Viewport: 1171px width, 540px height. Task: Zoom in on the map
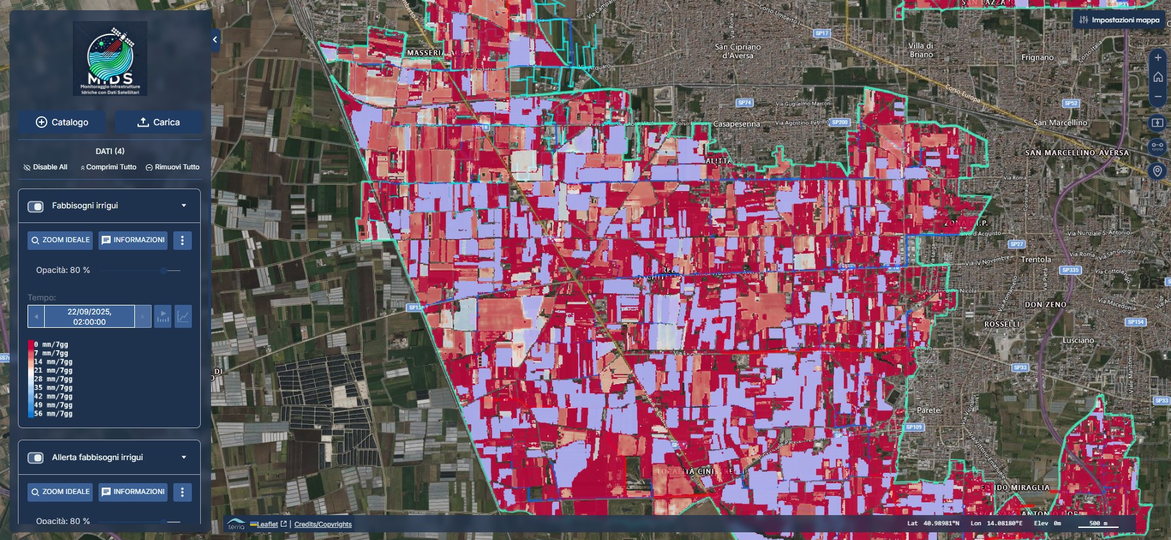1158,58
